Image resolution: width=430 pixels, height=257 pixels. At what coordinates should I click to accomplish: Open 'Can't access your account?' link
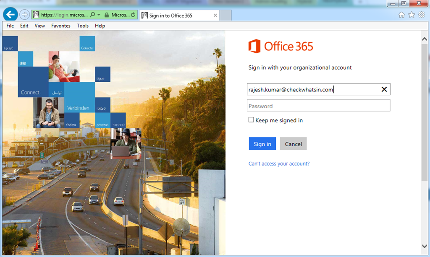point(279,164)
